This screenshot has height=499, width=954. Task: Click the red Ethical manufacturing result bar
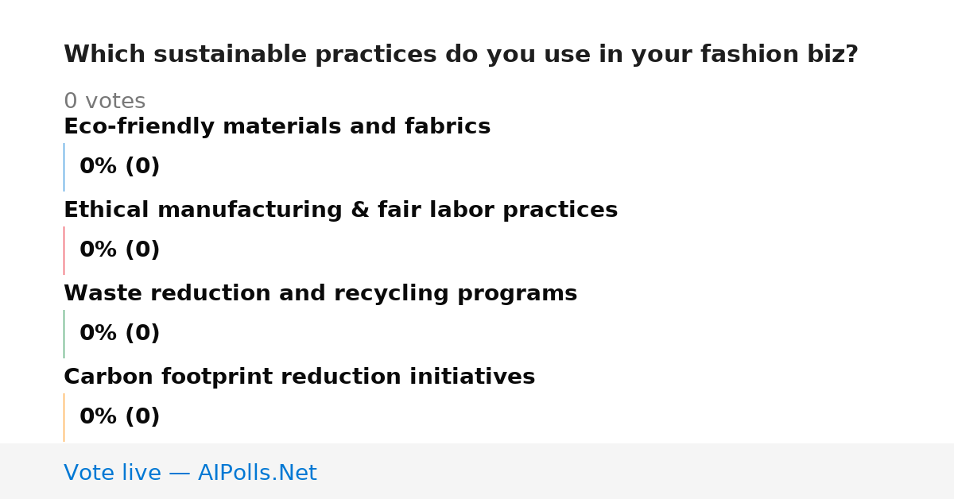click(x=64, y=250)
